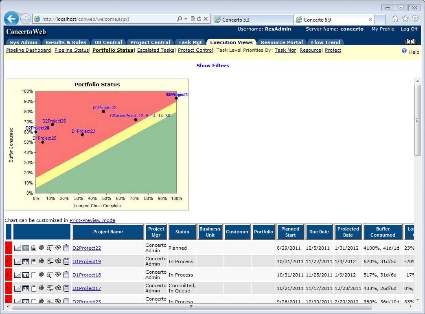The image size is (425, 314).
Task: Open the Print-Preview mode link
Action: (x=92, y=220)
